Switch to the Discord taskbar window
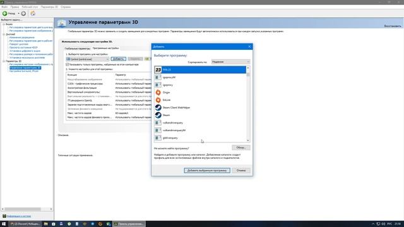 (25, 224)
